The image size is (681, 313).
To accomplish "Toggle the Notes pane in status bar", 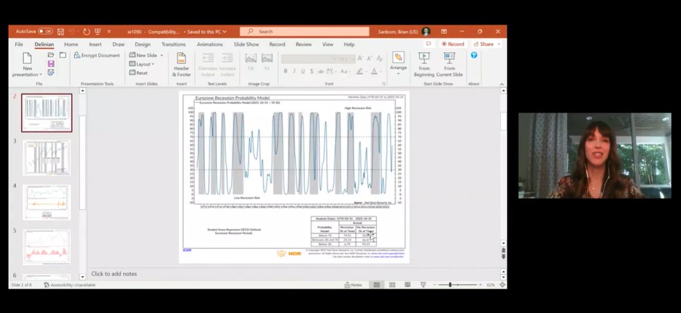I will [353, 285].
